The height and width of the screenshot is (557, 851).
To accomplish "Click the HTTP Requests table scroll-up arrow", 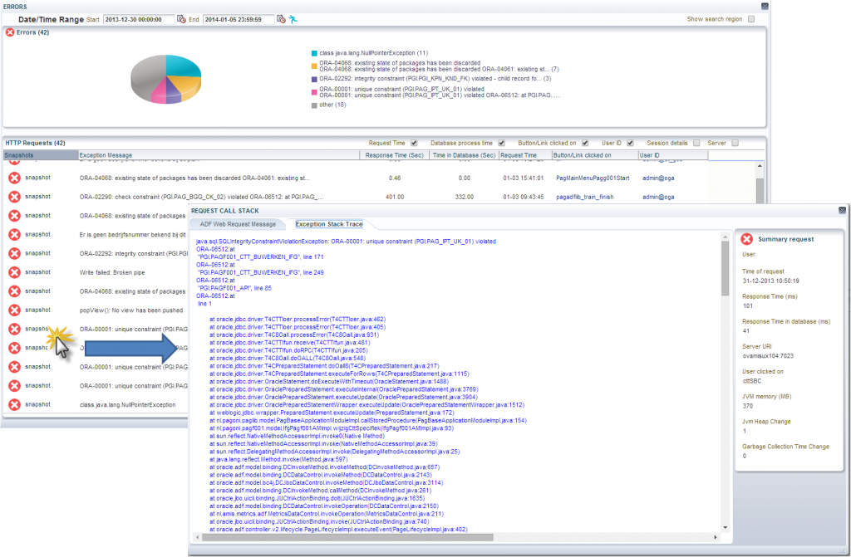I will pyautogui.click(x=760, y=166).
